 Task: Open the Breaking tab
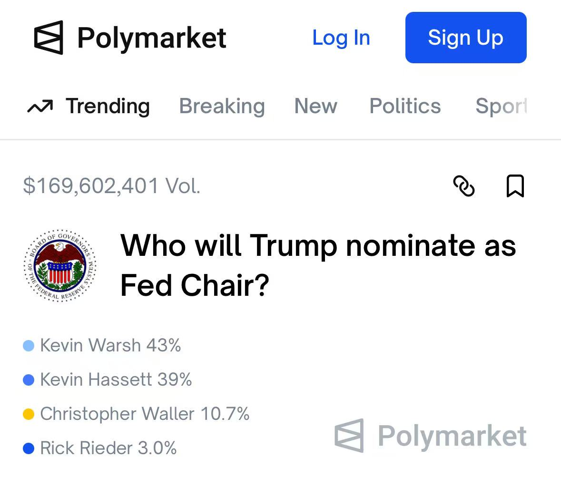(x=222, y=106)
